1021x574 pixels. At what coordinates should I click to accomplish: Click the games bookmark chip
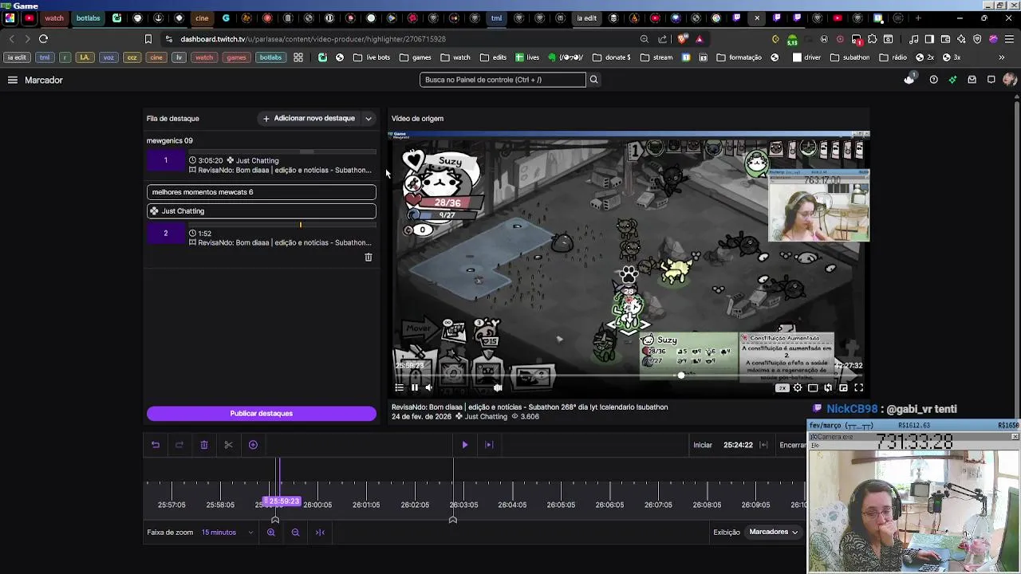click(236, 57)
